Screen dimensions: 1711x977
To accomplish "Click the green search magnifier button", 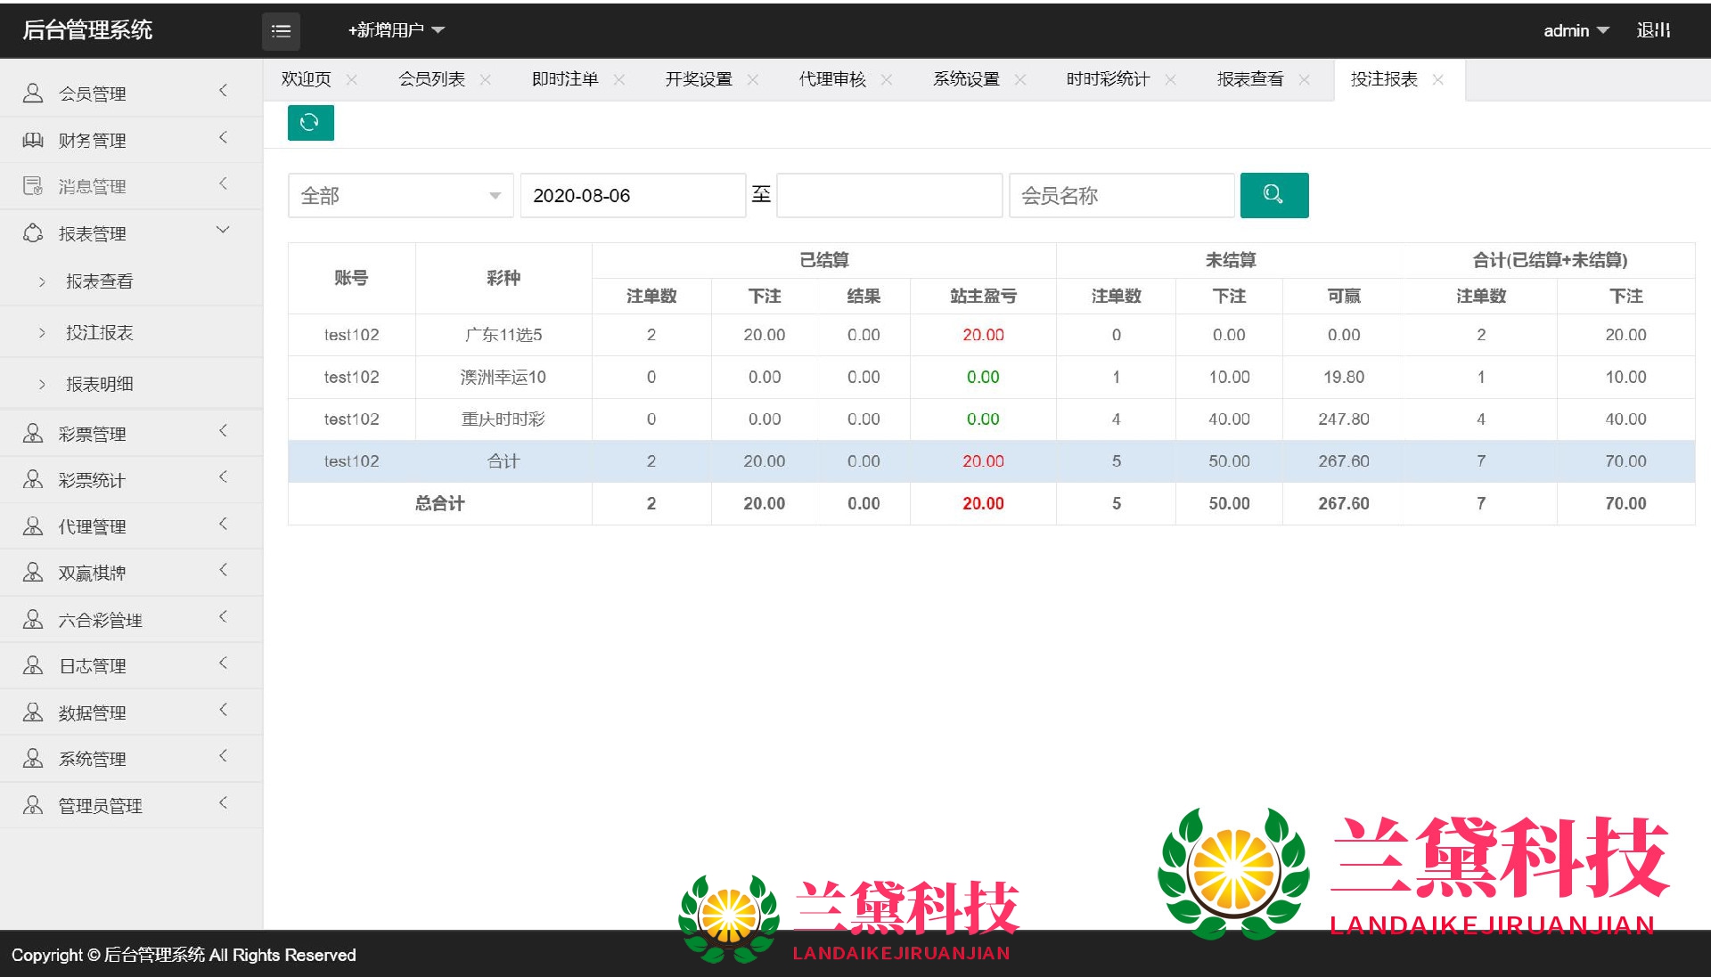I will [1273, 195].
